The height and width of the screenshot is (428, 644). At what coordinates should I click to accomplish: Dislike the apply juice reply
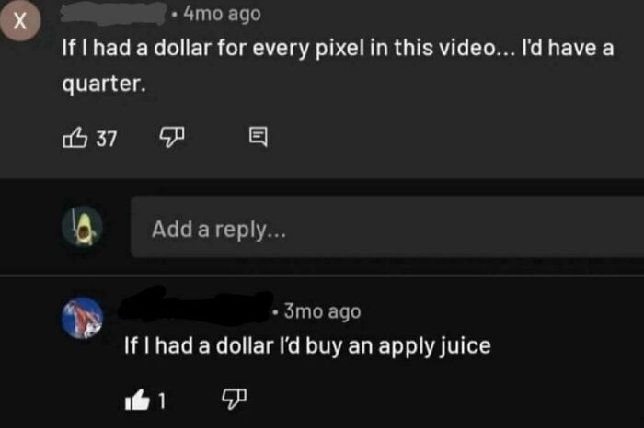pos(234,399)
